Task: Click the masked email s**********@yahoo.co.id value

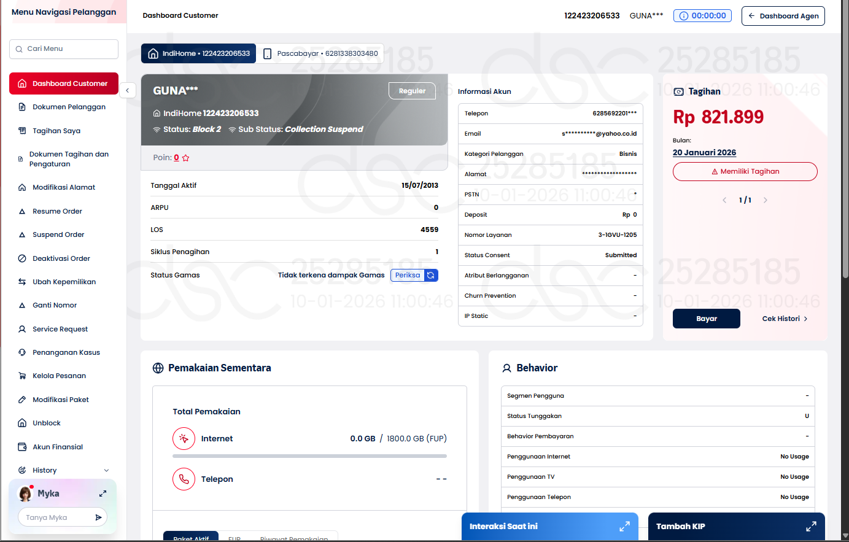Action: [x=599, y=134]
